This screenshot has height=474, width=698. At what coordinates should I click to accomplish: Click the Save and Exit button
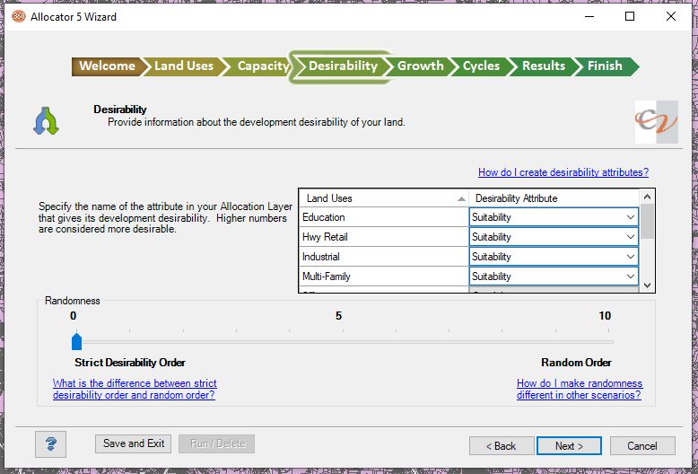133,443
